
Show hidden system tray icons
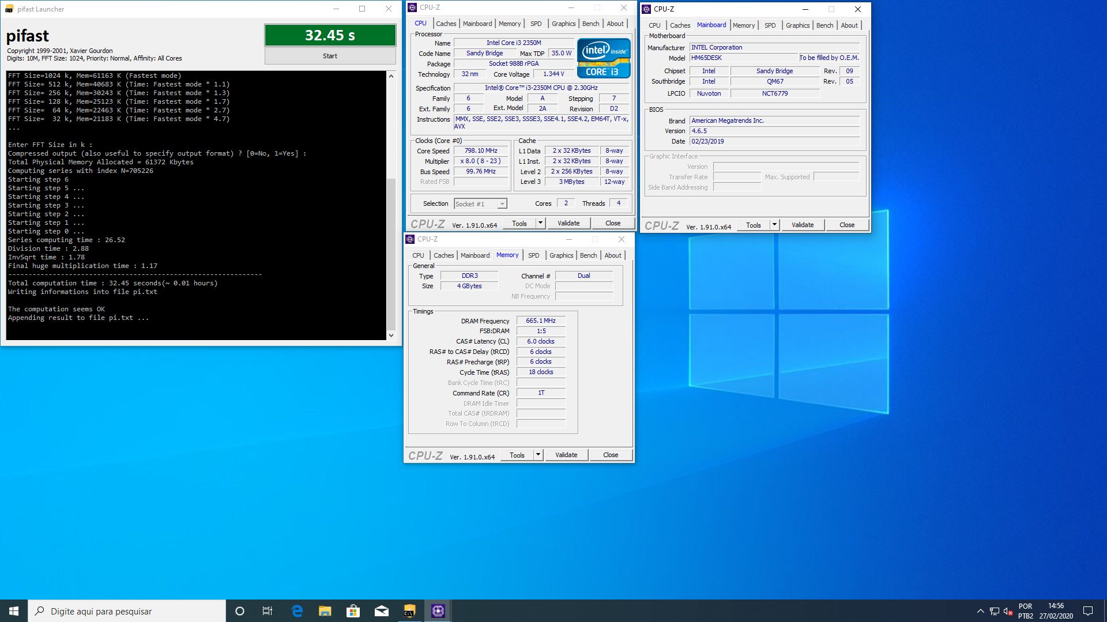(980, 611)
